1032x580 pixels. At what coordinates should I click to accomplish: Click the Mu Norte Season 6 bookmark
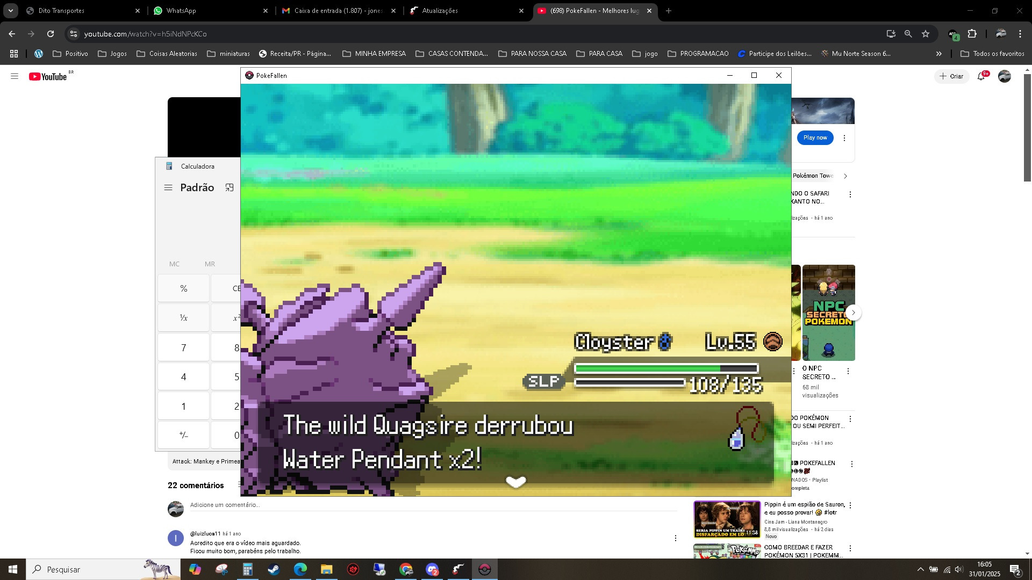click(856, 54)
